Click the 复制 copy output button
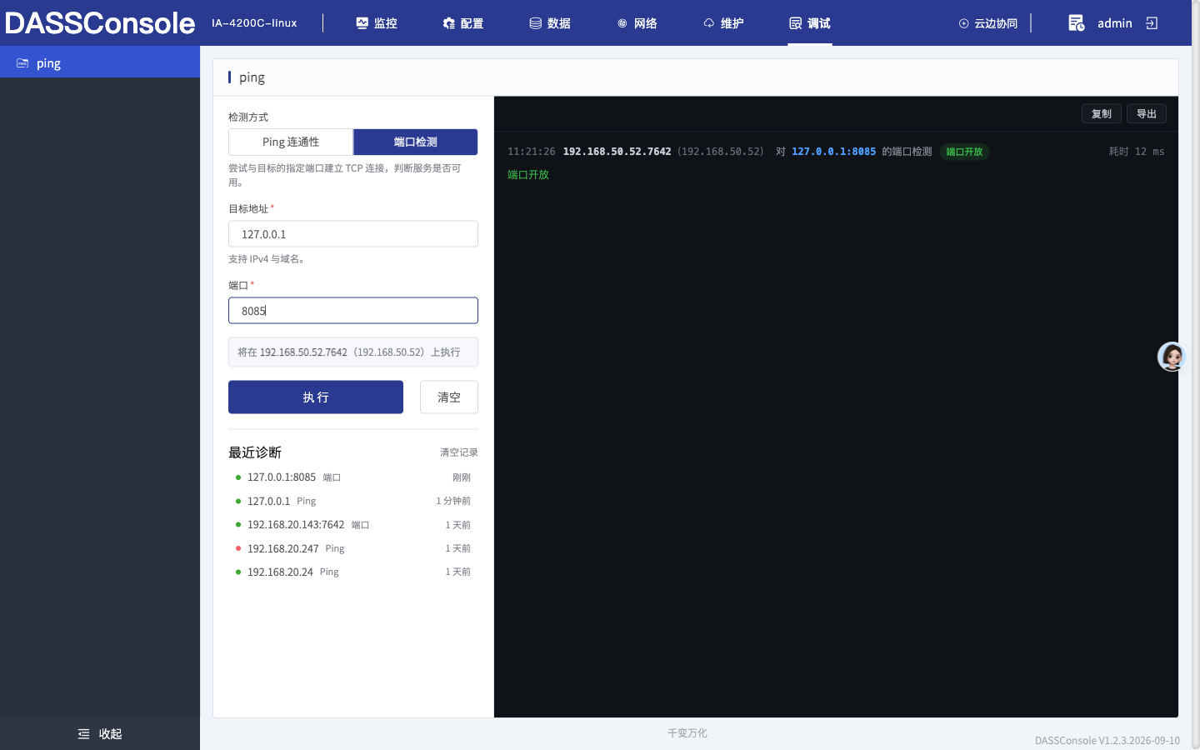 [1102, 114]
